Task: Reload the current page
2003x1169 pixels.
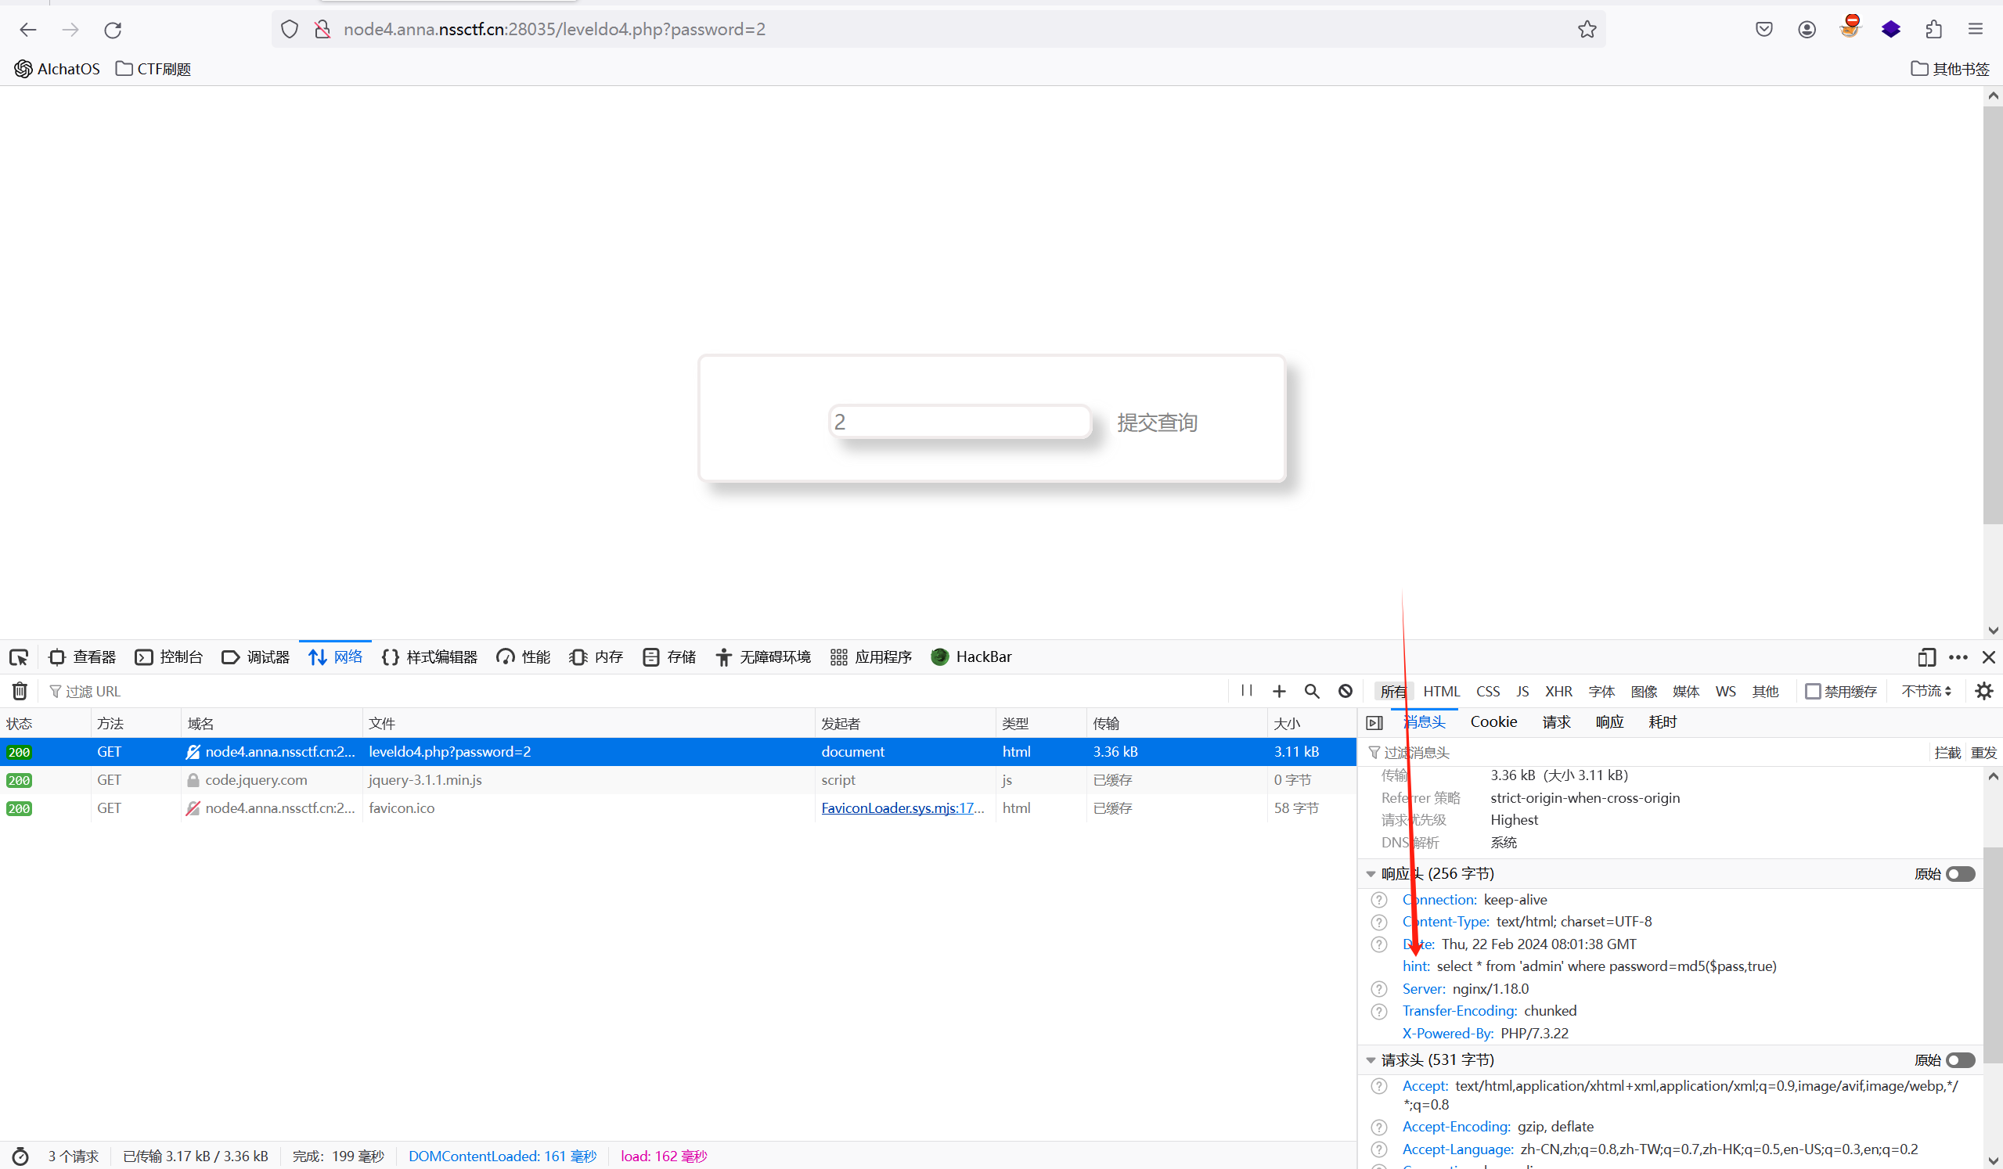Action: point(113,30)
